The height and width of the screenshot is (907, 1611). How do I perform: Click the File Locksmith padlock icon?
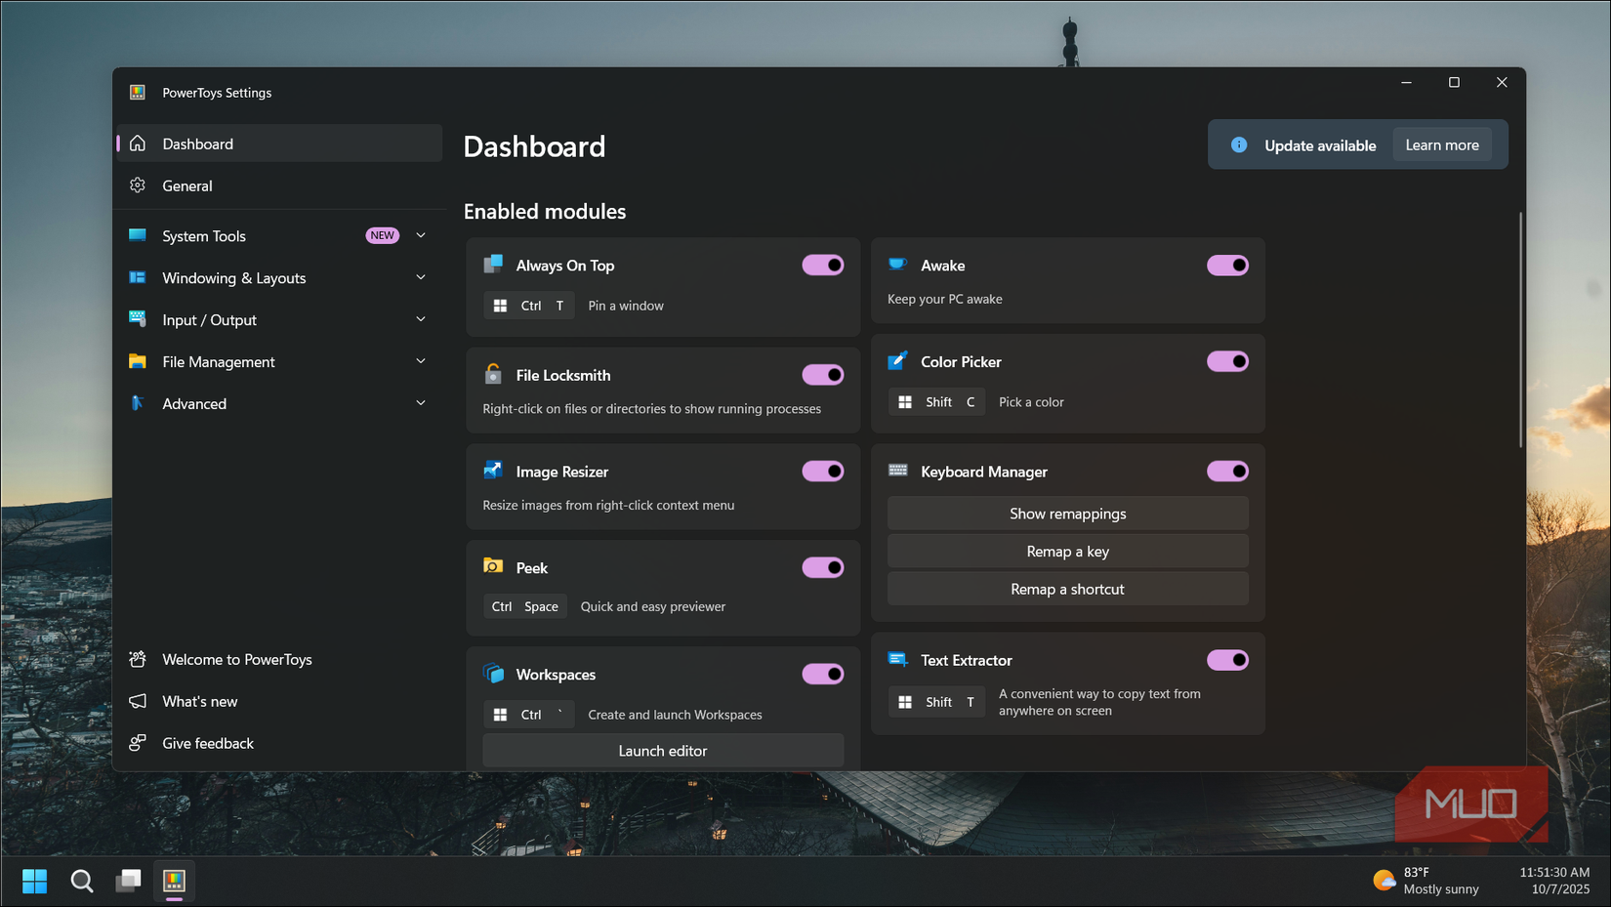[493, 375]
